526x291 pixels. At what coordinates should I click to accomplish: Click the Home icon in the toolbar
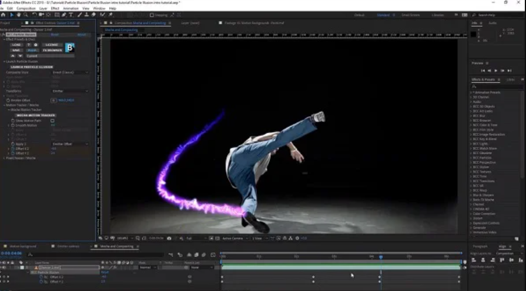point(3,15)
